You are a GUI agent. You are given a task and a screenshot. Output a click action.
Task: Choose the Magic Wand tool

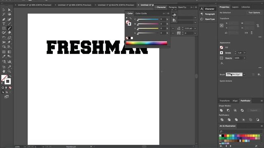click(4, 14)
